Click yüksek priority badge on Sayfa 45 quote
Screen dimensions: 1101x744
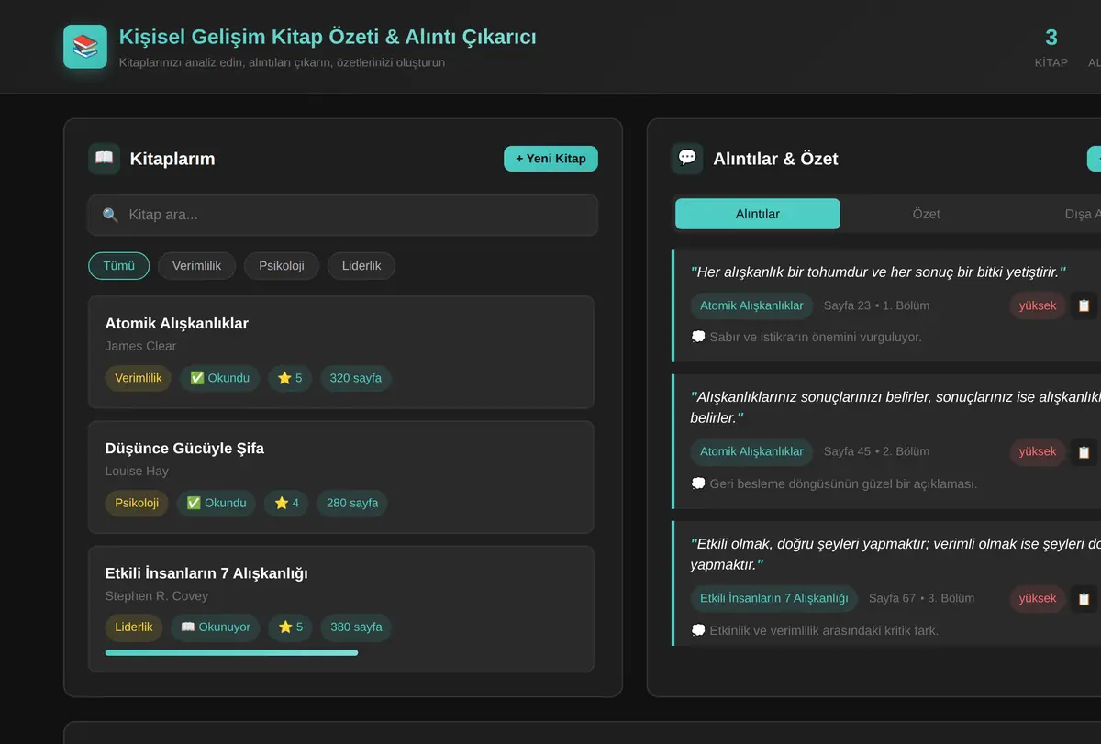click(1038, 451)
